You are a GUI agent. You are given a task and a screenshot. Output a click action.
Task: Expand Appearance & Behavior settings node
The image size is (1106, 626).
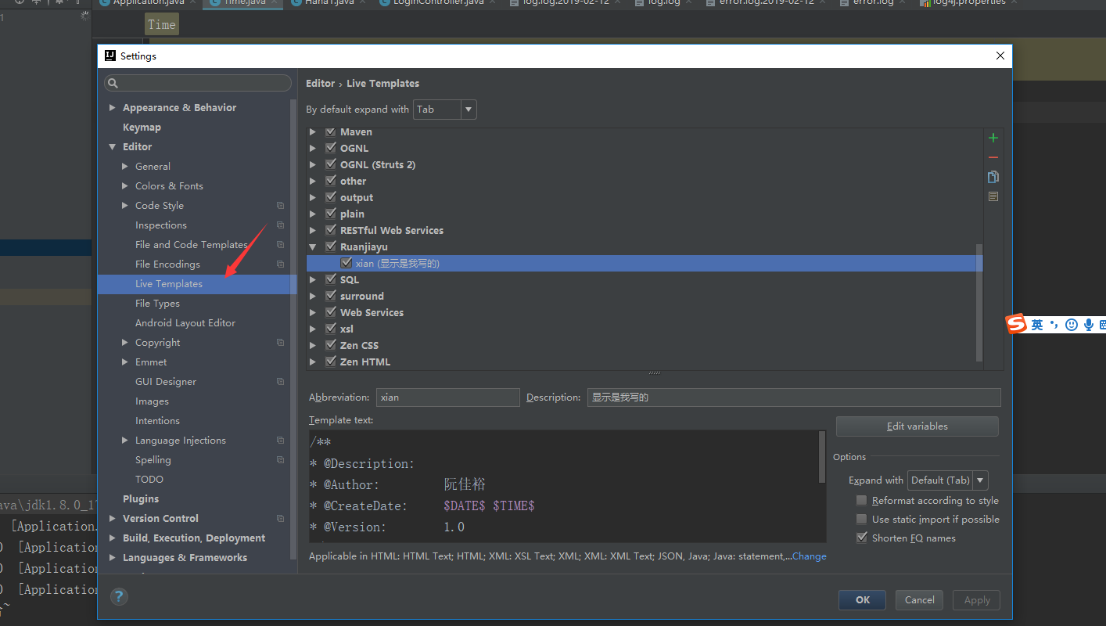click(113, 108)
